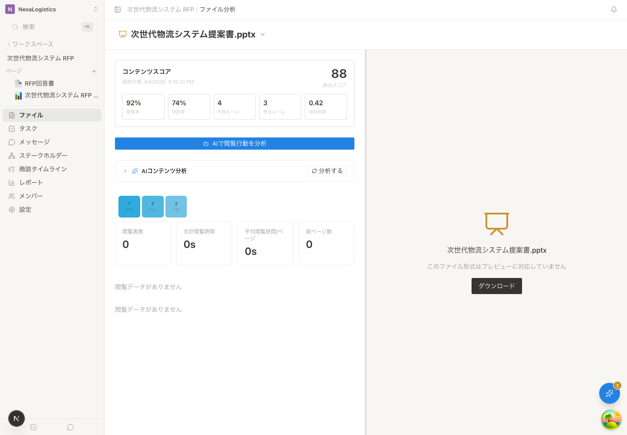
Task: Select page 2 heatmap tile
Action: tap(153, 207)
